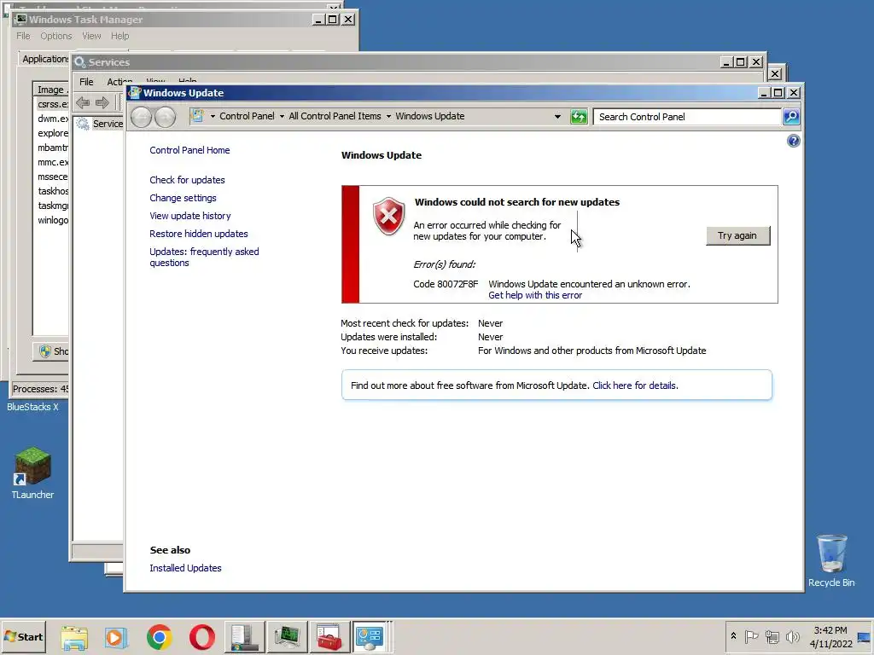Expand dropdown arrow before Control Panel breadcrumb

[213, 116]
